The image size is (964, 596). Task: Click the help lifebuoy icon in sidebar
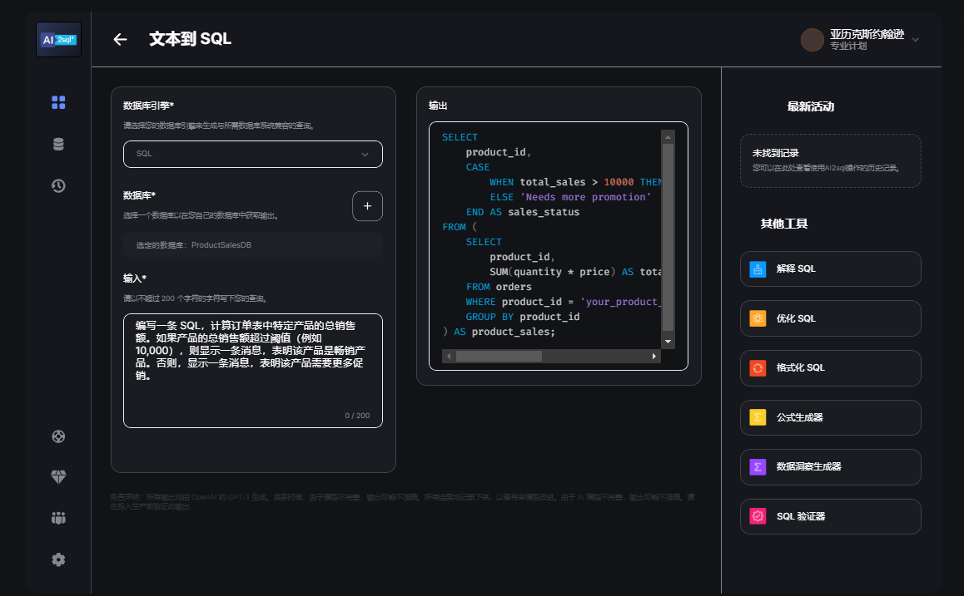58,436
